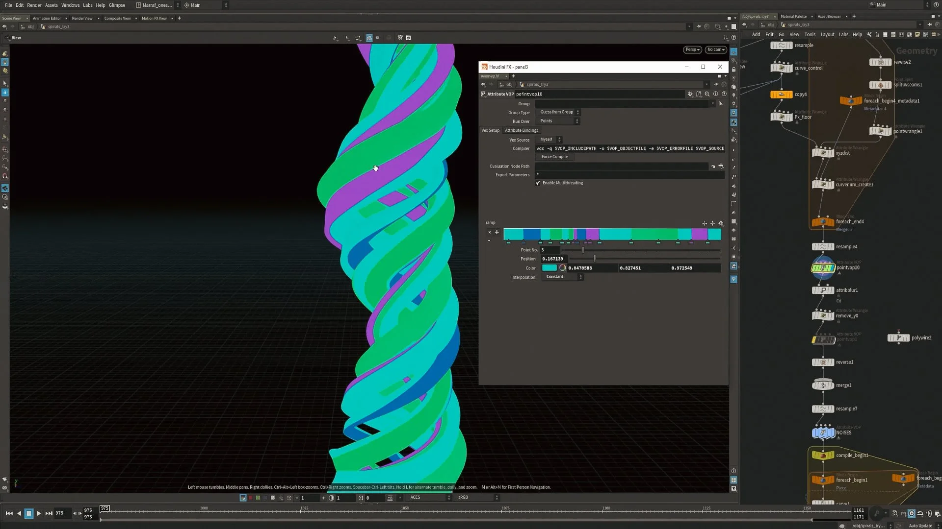Toggle Auto Update mode in status bar

click(920, 526)
